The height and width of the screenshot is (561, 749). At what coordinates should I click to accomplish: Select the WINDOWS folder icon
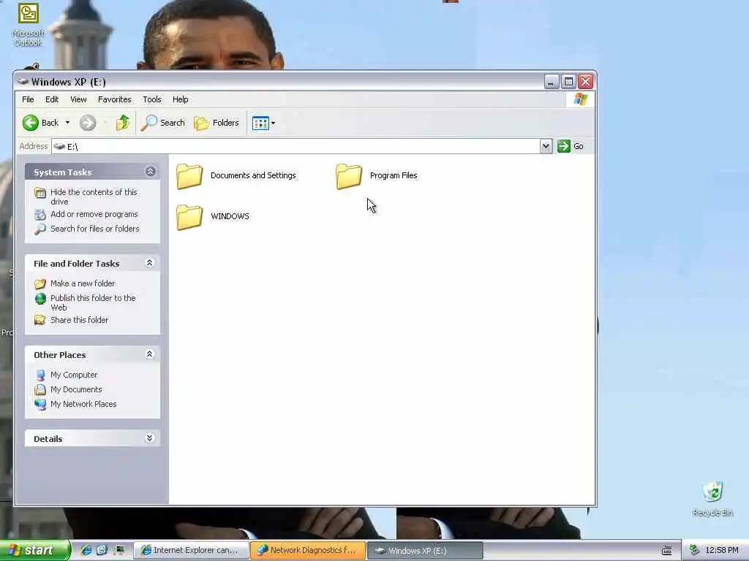[x=189, y=217]
